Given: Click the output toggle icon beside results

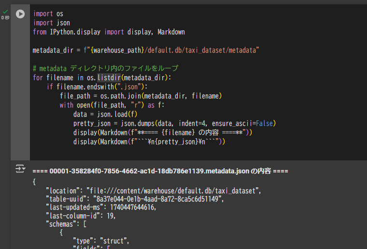Looking at the screenshot, I should (20, 169).
